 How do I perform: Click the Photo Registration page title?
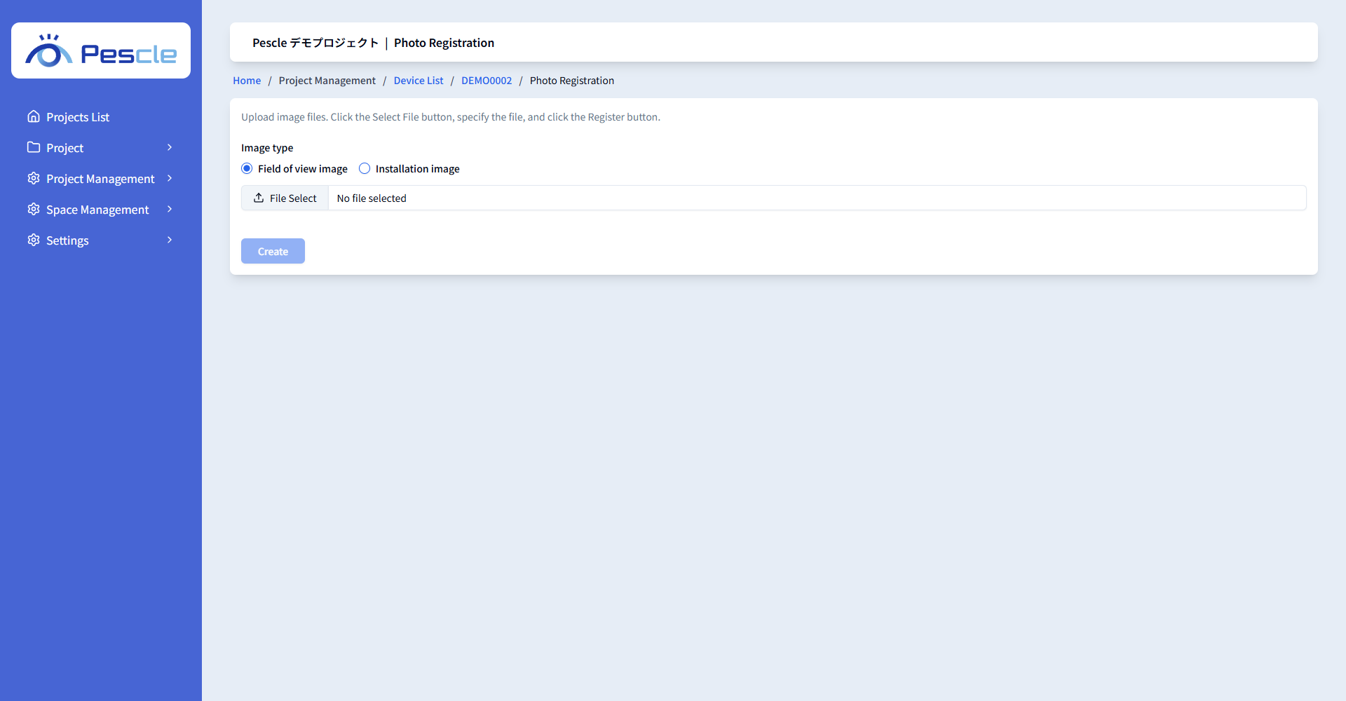(x=444, y=43)
